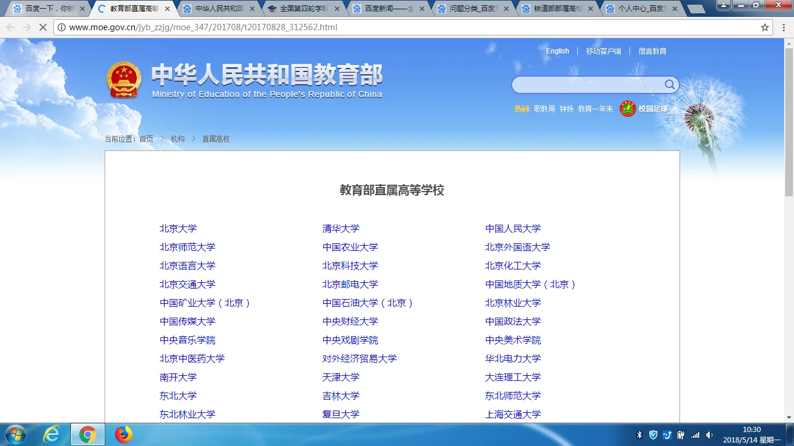794x446 pixels.
Task: Click 机构 in the breadcrumb
Action: coord(177,139)
